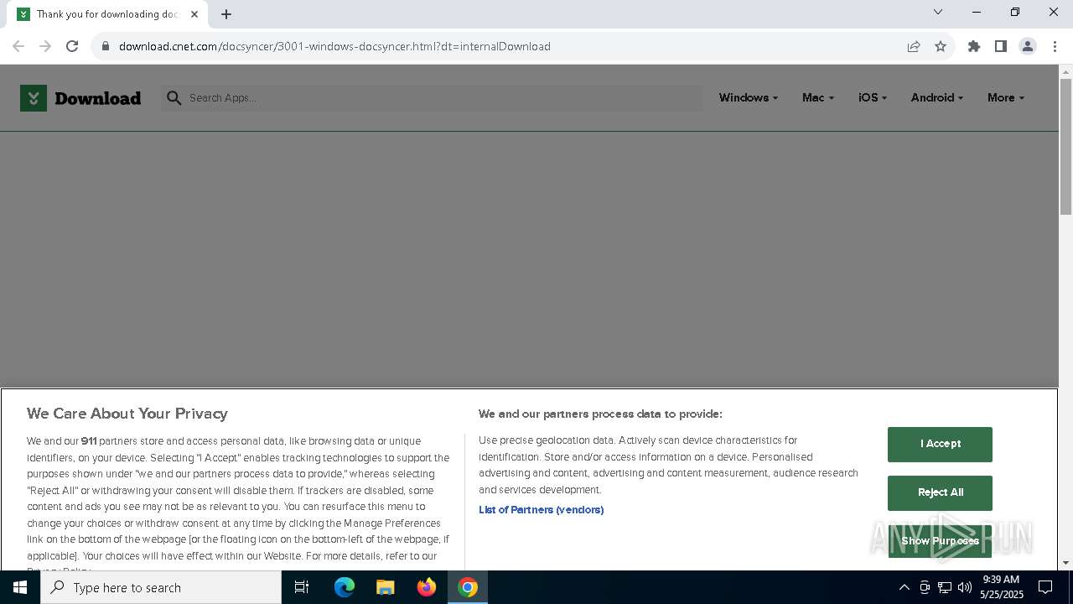This screenshot has height=604, width=1073.
Task: Open tab search chevron in title bar
Action: 938,12
